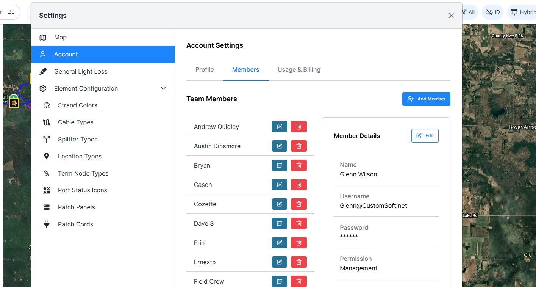
Task: Toggle the ID visibility chip
Action: (492, 12)
